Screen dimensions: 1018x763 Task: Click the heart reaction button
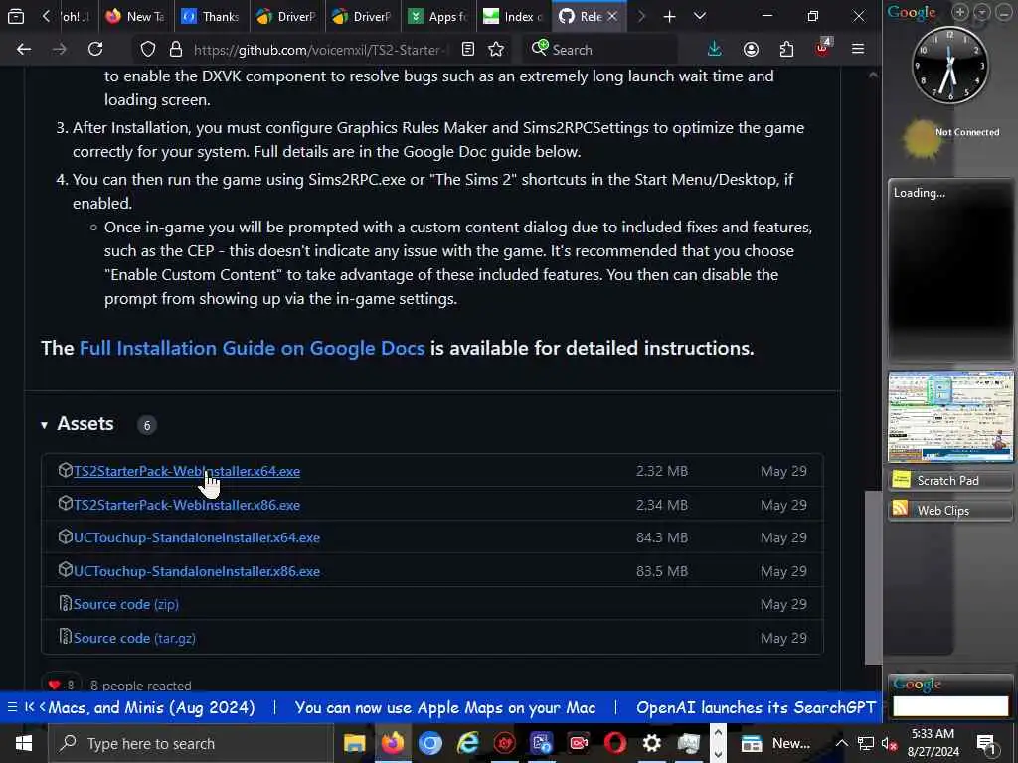61,684
